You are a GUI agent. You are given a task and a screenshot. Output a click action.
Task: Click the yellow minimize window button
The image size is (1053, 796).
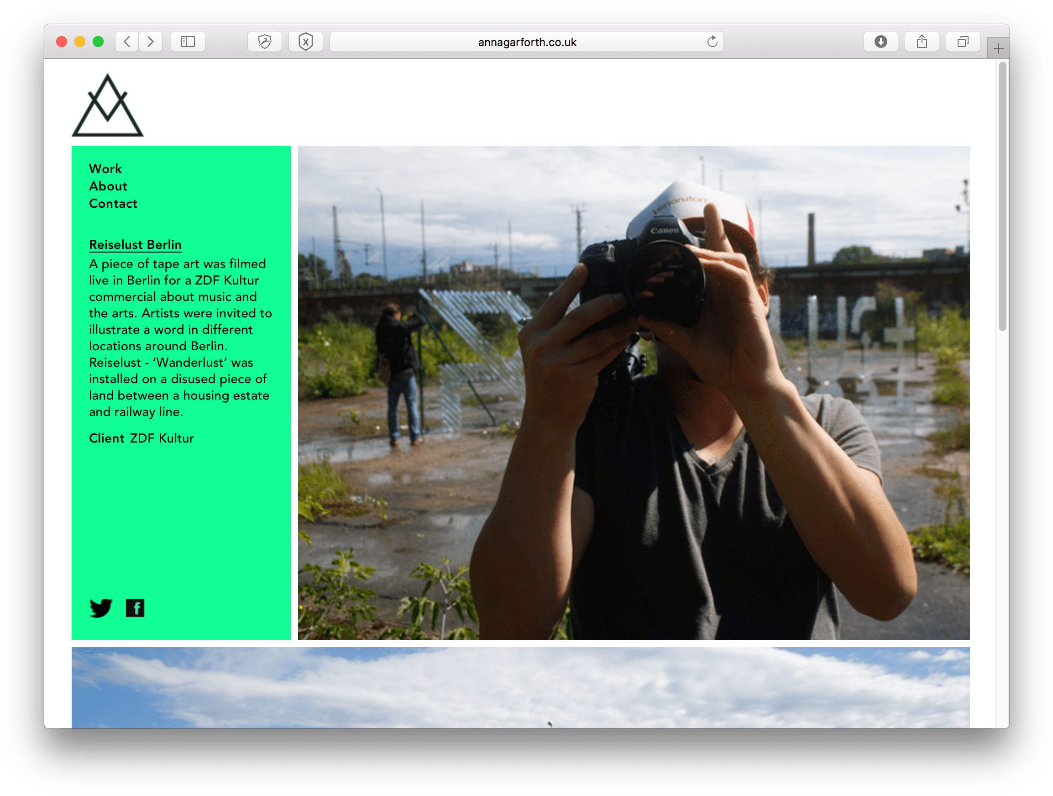click(80, 42)
